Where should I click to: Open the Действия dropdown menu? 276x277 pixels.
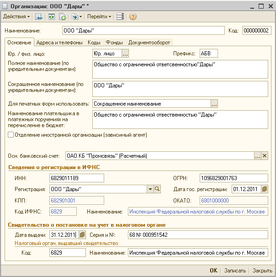click(16, 16)
